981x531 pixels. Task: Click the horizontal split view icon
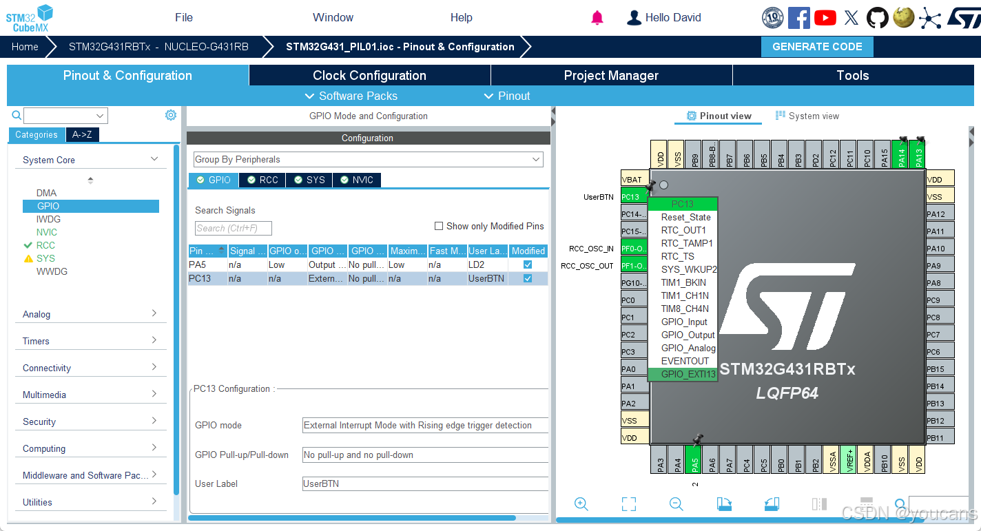coord(867,504)
